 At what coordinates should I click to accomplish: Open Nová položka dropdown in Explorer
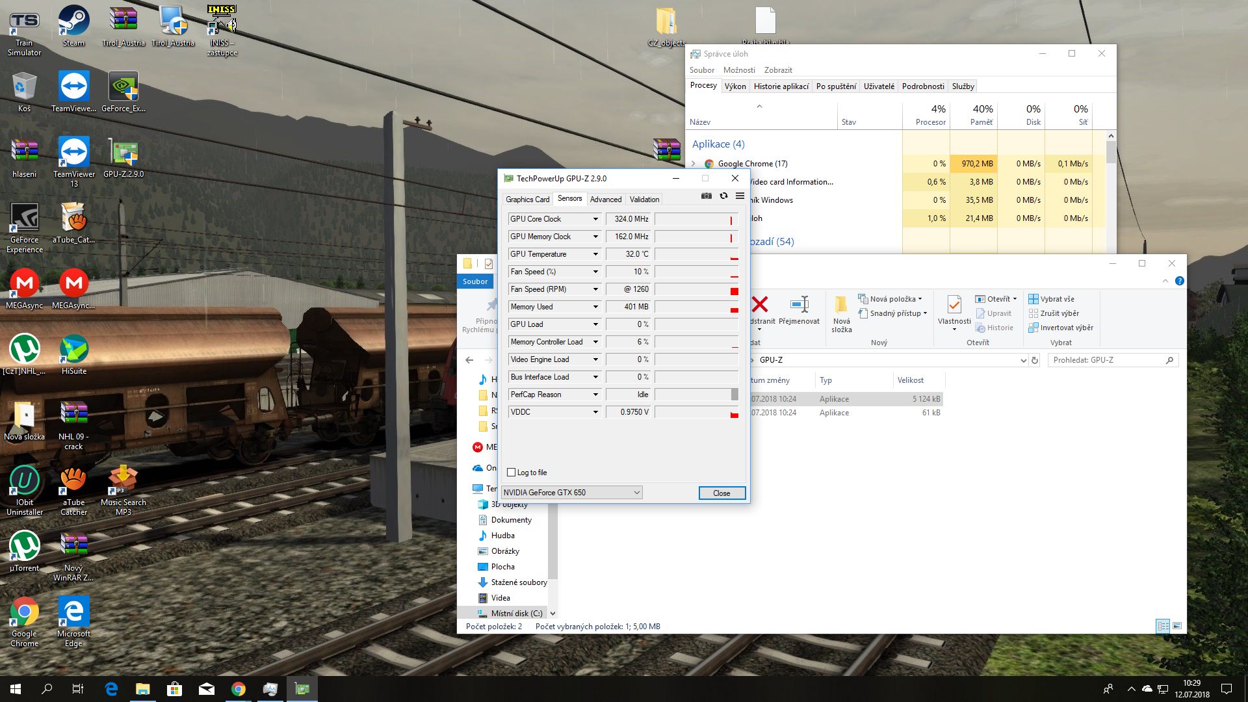click(x=890, y=299)
